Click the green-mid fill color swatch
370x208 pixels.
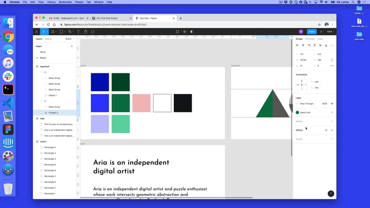[298, 112]
